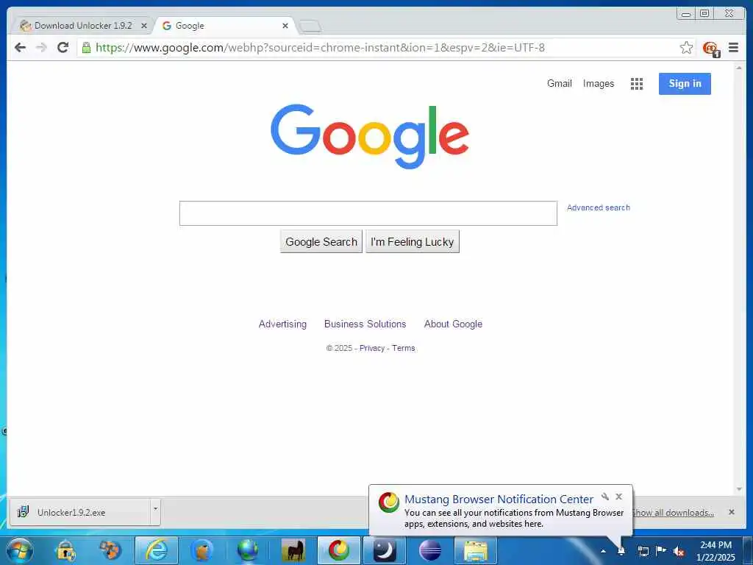
Task: Open Windows Explorer from taskbar
Action: pyautogui.click(x=476, y=550)
